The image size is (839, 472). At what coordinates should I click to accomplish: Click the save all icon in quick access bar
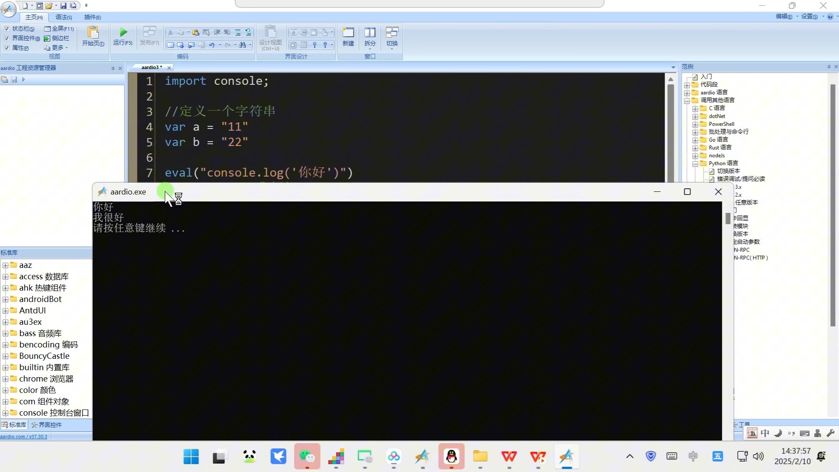73,6
